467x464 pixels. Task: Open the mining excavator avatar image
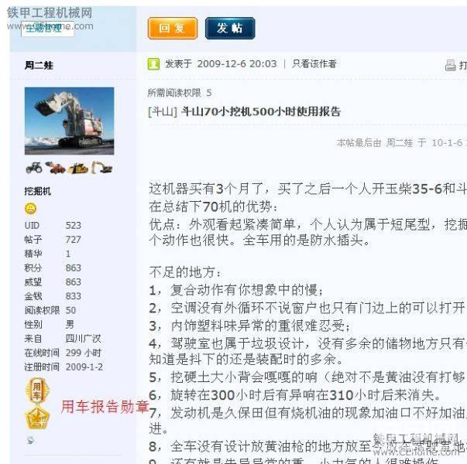(69, 121)
